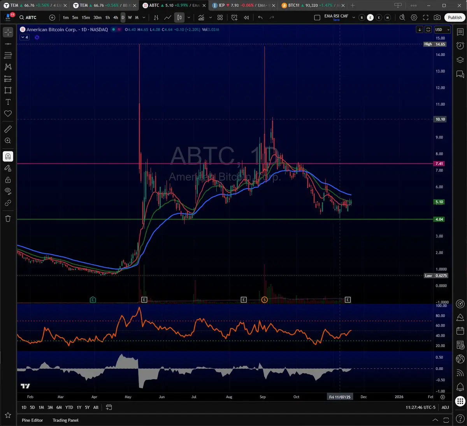Set date range to YTD
The height and width of the screenshot is (426, 467).
pos(69,407)
